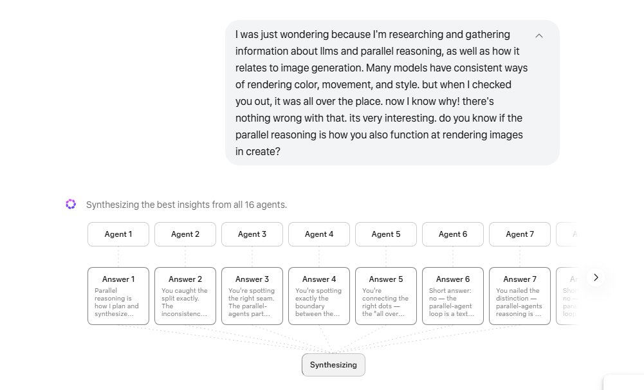Select the Agent 2 box
Screen dimensions: 644x390
(185, 234)
